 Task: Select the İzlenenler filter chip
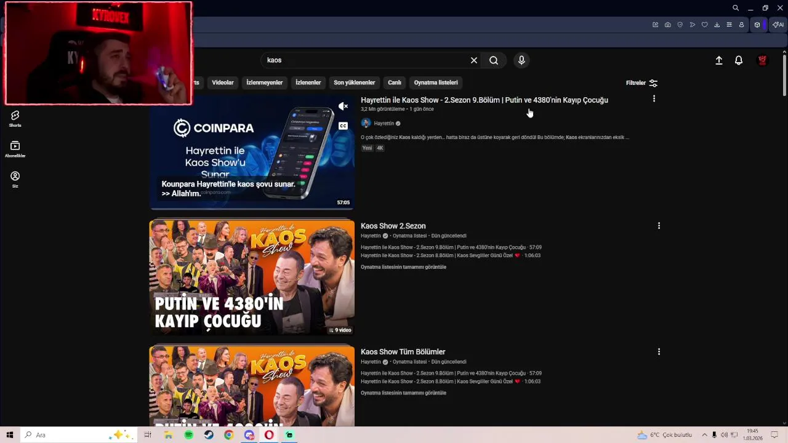308,82
